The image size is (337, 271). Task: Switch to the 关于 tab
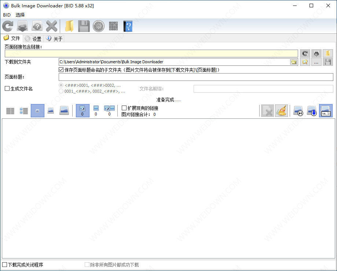[x=54, y=39]
